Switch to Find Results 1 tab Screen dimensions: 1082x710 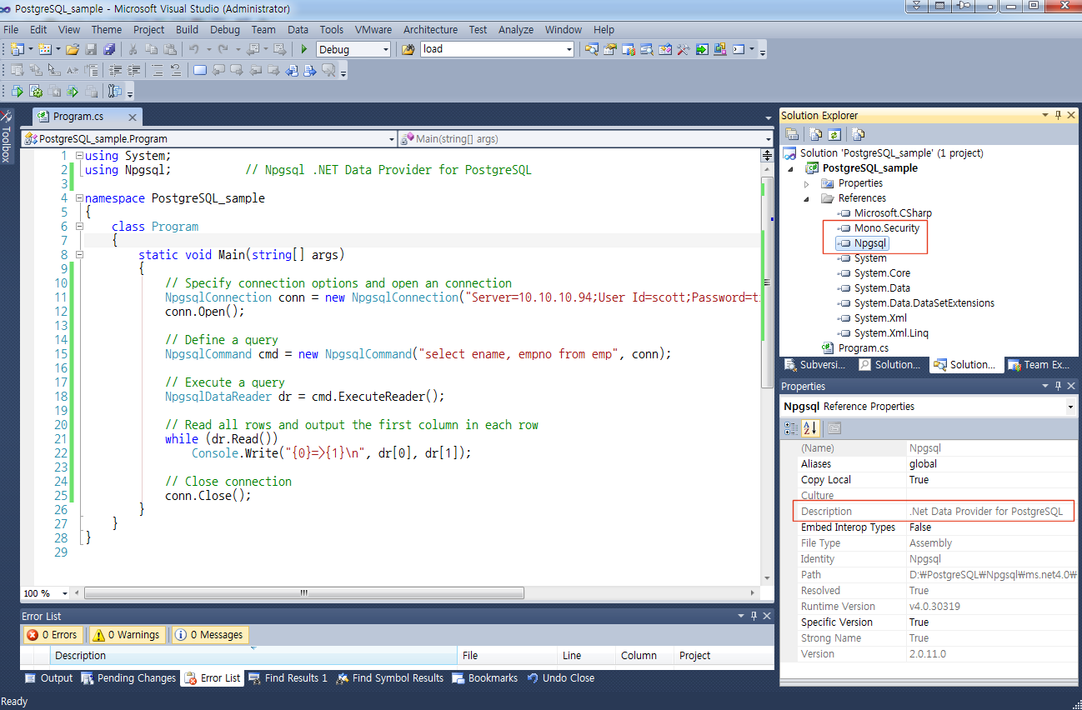click(x=288, y=678)
